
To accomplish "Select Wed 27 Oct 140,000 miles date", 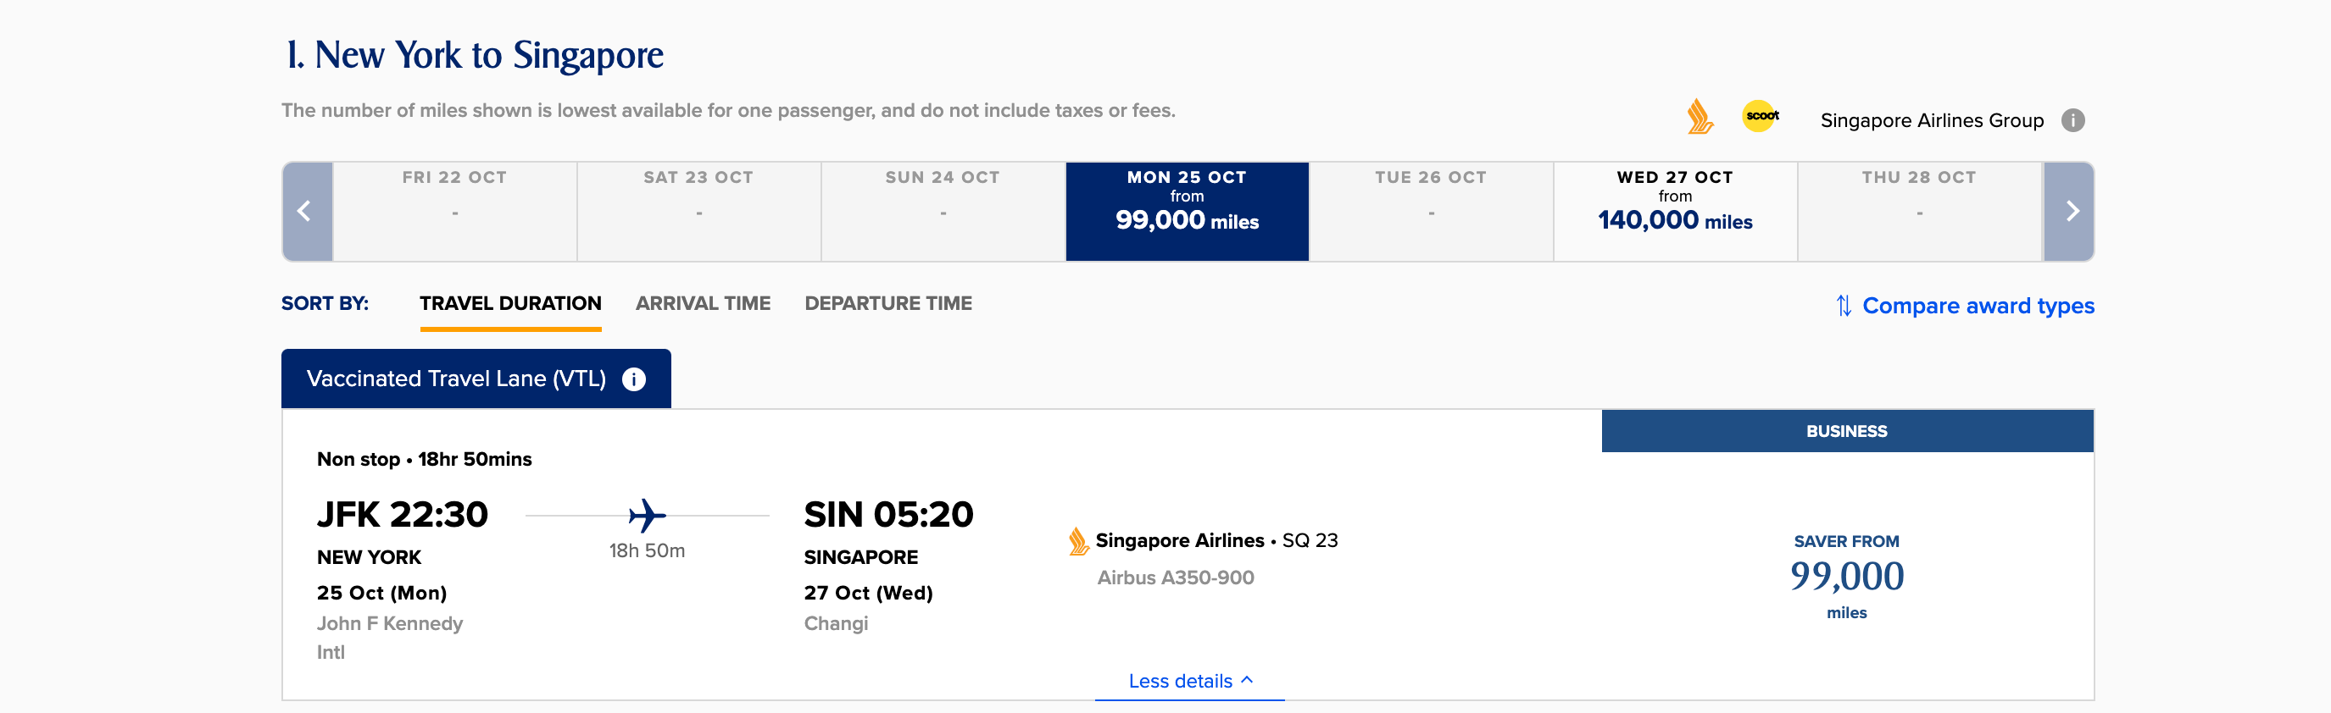I will click(1674, 212).
